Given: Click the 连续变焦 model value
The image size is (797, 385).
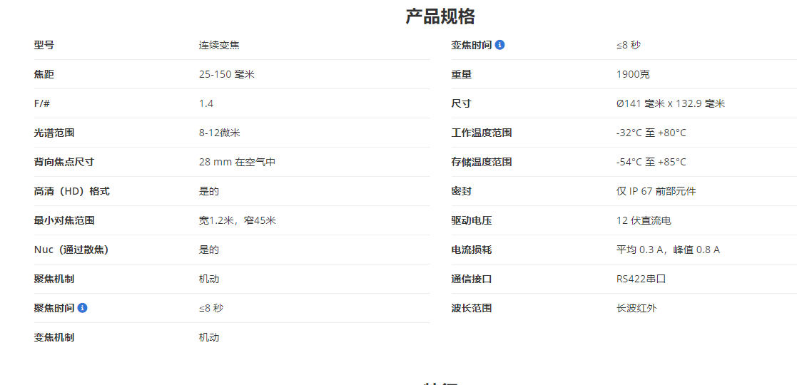Looking at the screenshot, I should coord(219,45).
